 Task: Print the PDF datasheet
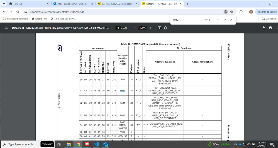270,28
